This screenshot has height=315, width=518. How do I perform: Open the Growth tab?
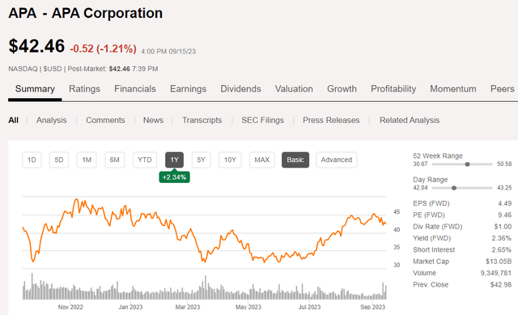(342, 89)
